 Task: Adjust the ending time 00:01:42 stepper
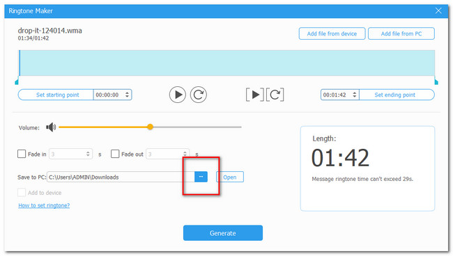point(355,95)
